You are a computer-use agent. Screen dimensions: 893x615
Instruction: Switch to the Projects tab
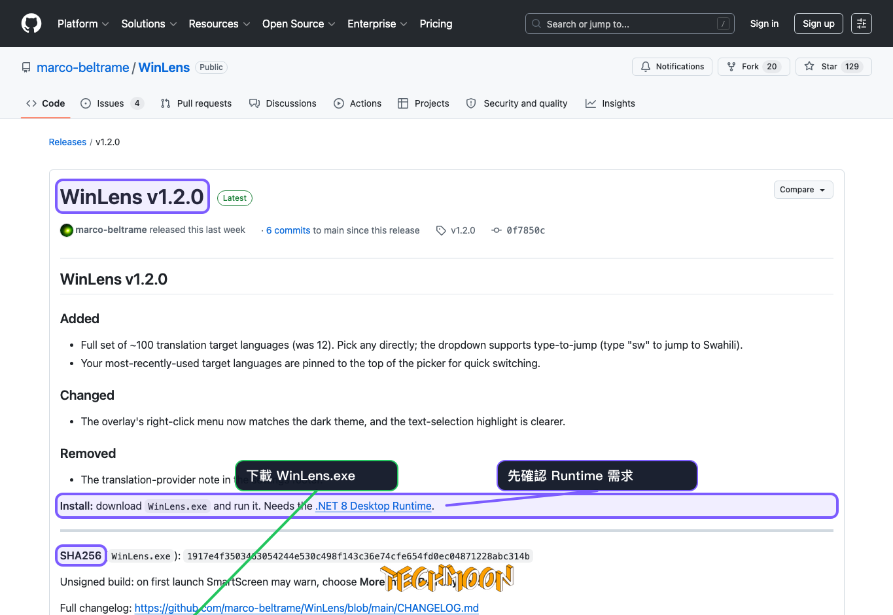coord(423,103)
